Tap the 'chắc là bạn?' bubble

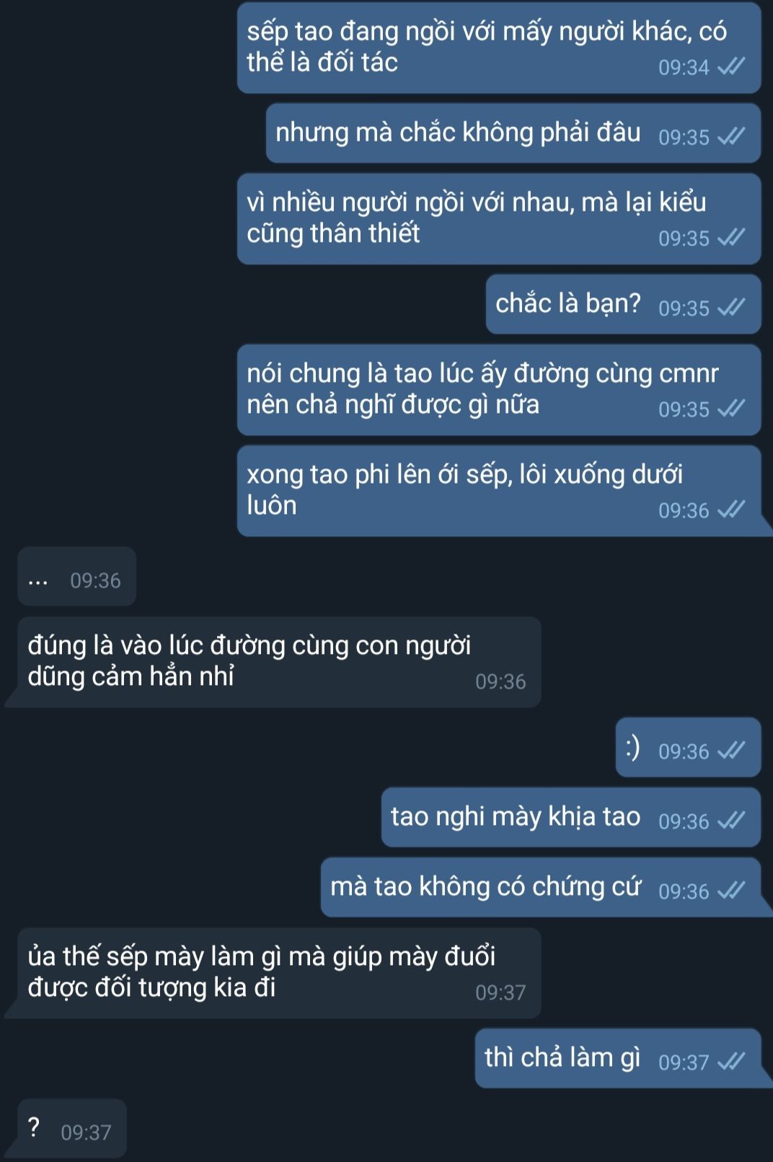click(623, 304)
